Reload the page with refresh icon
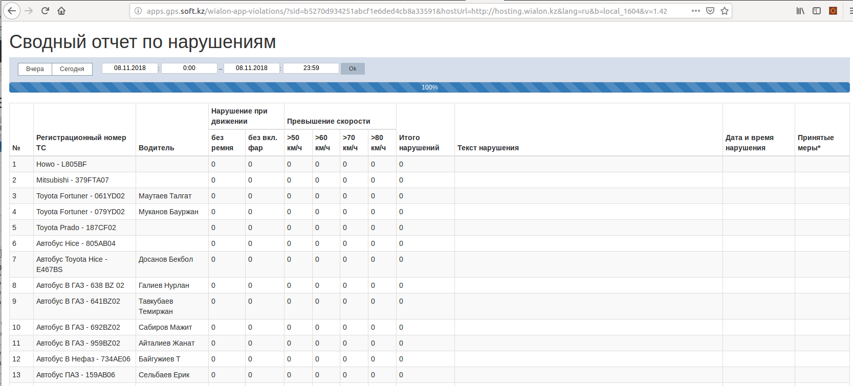The image size is (853, 386). coord(45,11)
